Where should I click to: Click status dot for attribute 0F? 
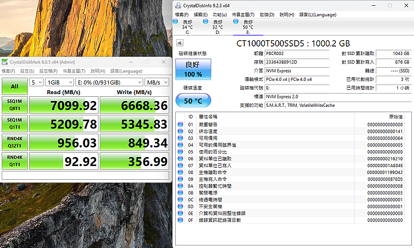pyautogui.click(x=180, y=220)
